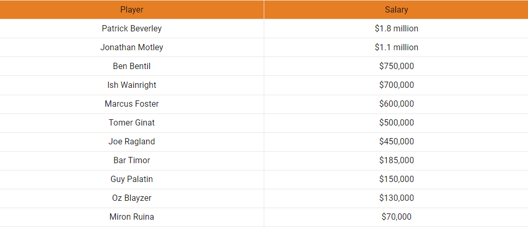
Task: Select the Patrick Beverley name cell
Action: pos(132,28)
